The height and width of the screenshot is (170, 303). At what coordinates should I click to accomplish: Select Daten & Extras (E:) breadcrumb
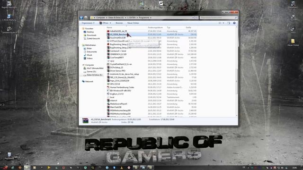pos(116,17)
